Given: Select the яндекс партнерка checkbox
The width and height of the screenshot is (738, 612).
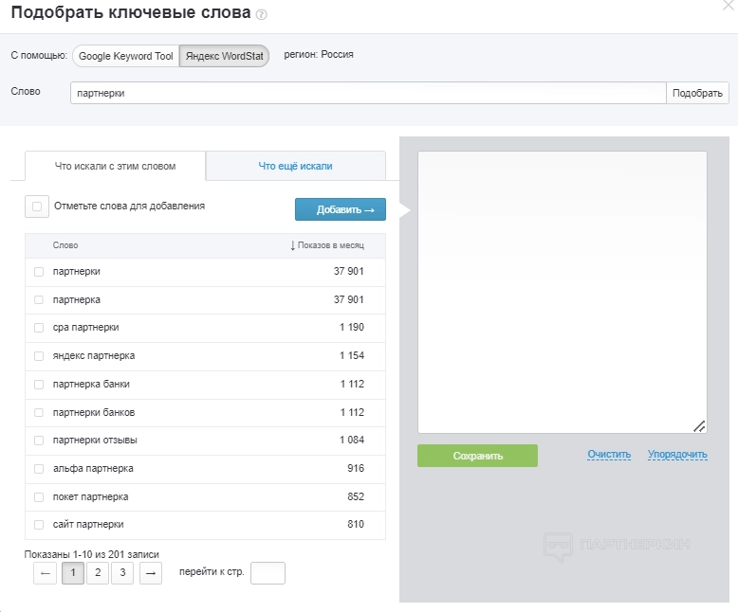Looking at the screenshot, I should click(39, 356).
